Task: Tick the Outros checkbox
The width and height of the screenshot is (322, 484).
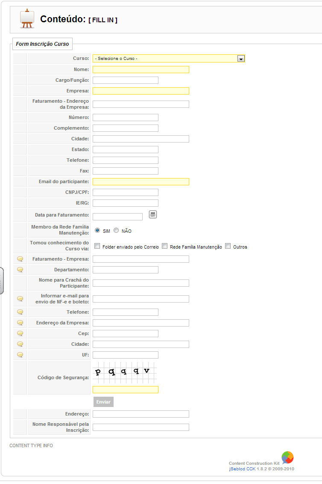Action: (228, 246)
